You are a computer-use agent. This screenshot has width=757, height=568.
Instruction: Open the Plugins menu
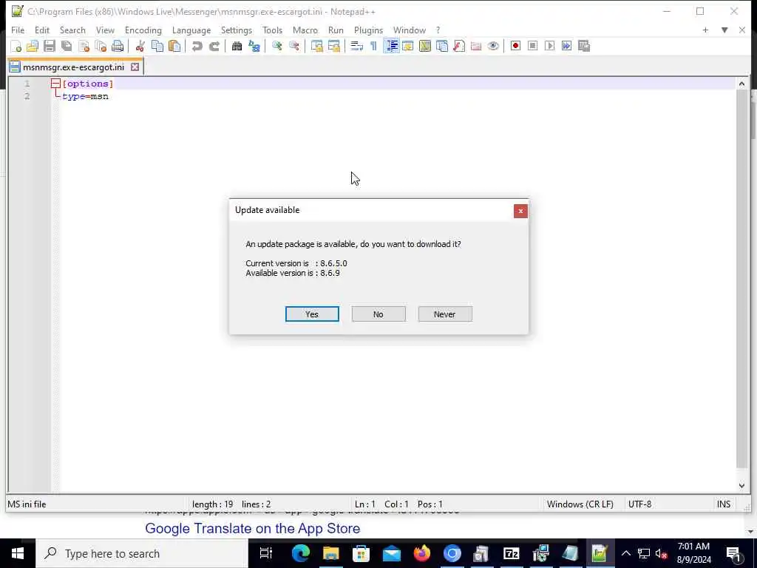pyautogui.click(x=368, y=30)
